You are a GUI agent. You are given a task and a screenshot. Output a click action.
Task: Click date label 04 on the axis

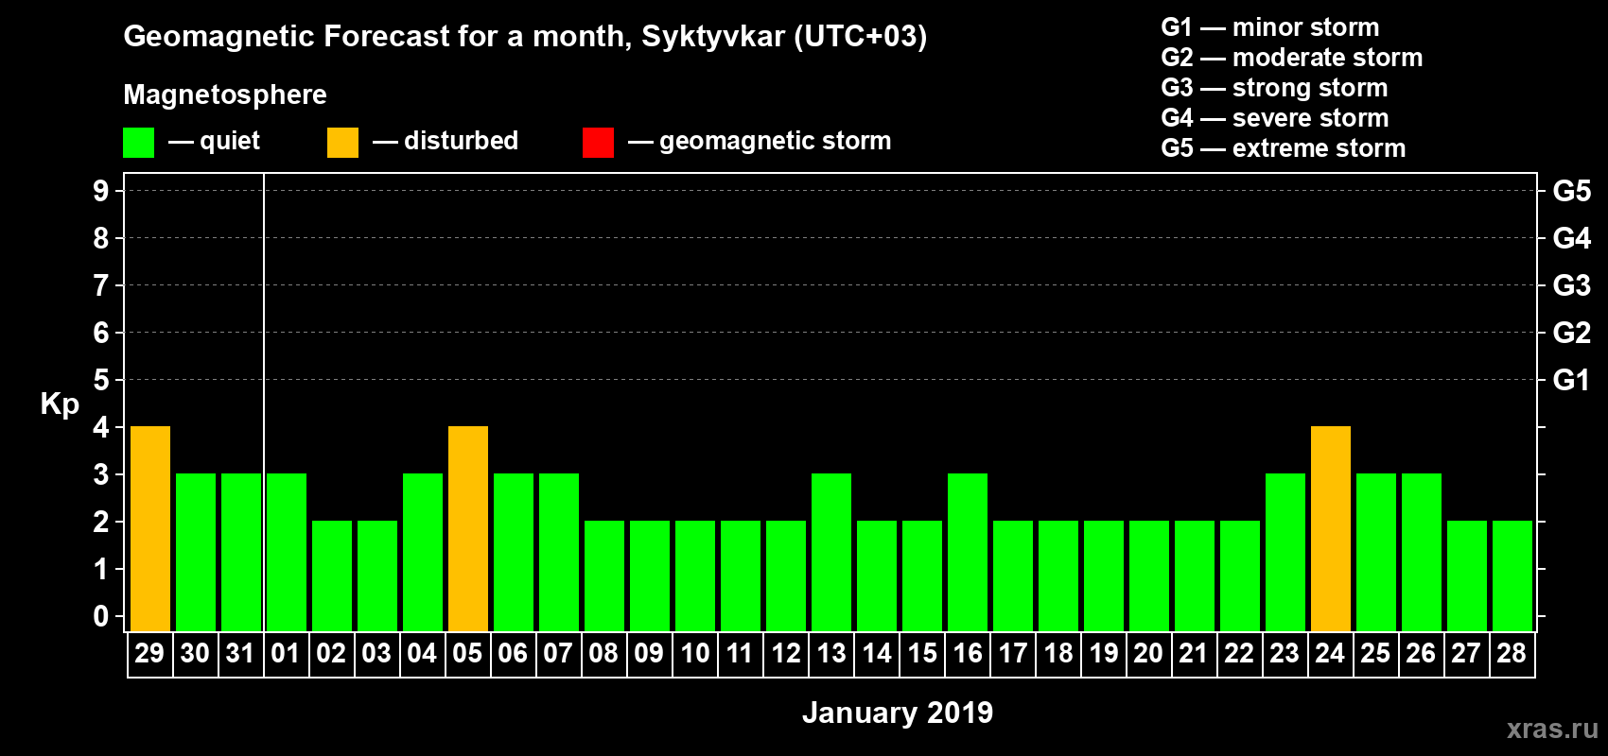[x=422, y=653]
